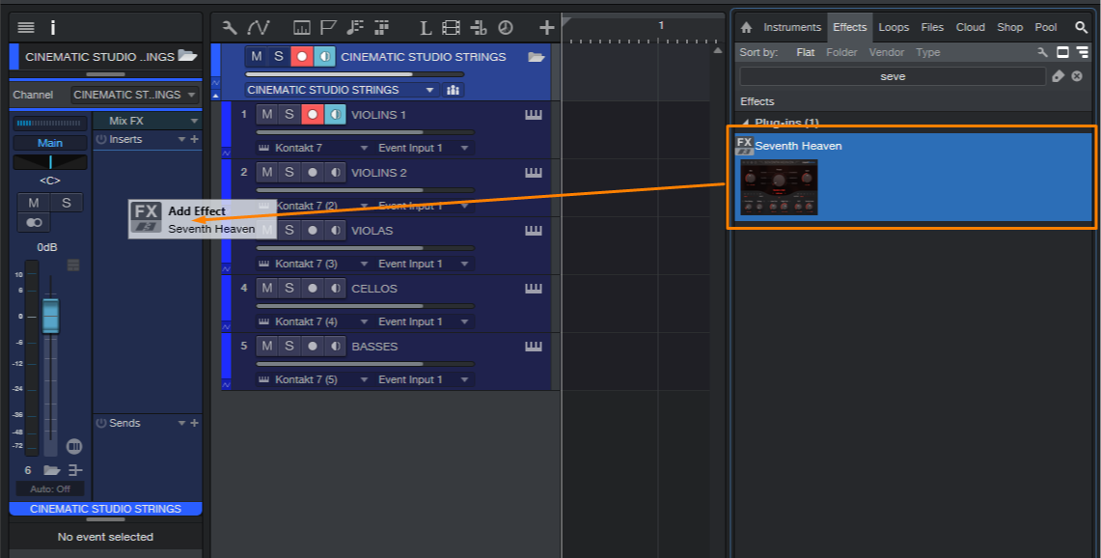
Task: Open the wrench track options icon
Action: tap(230, 27)
